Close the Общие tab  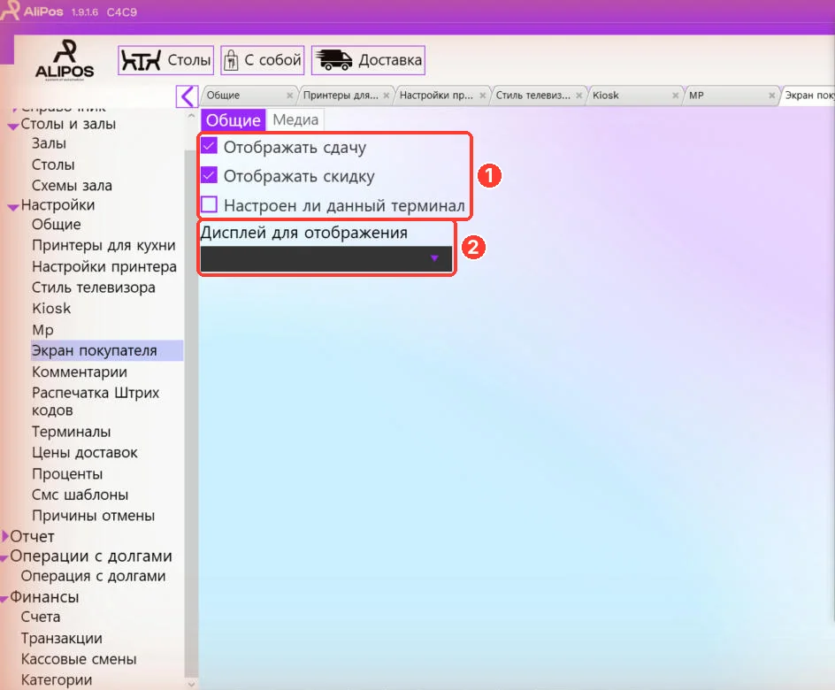coord(290,96)
